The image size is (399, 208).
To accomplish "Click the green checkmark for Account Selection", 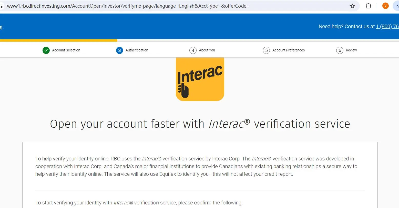I will click(x=46, y=50).
